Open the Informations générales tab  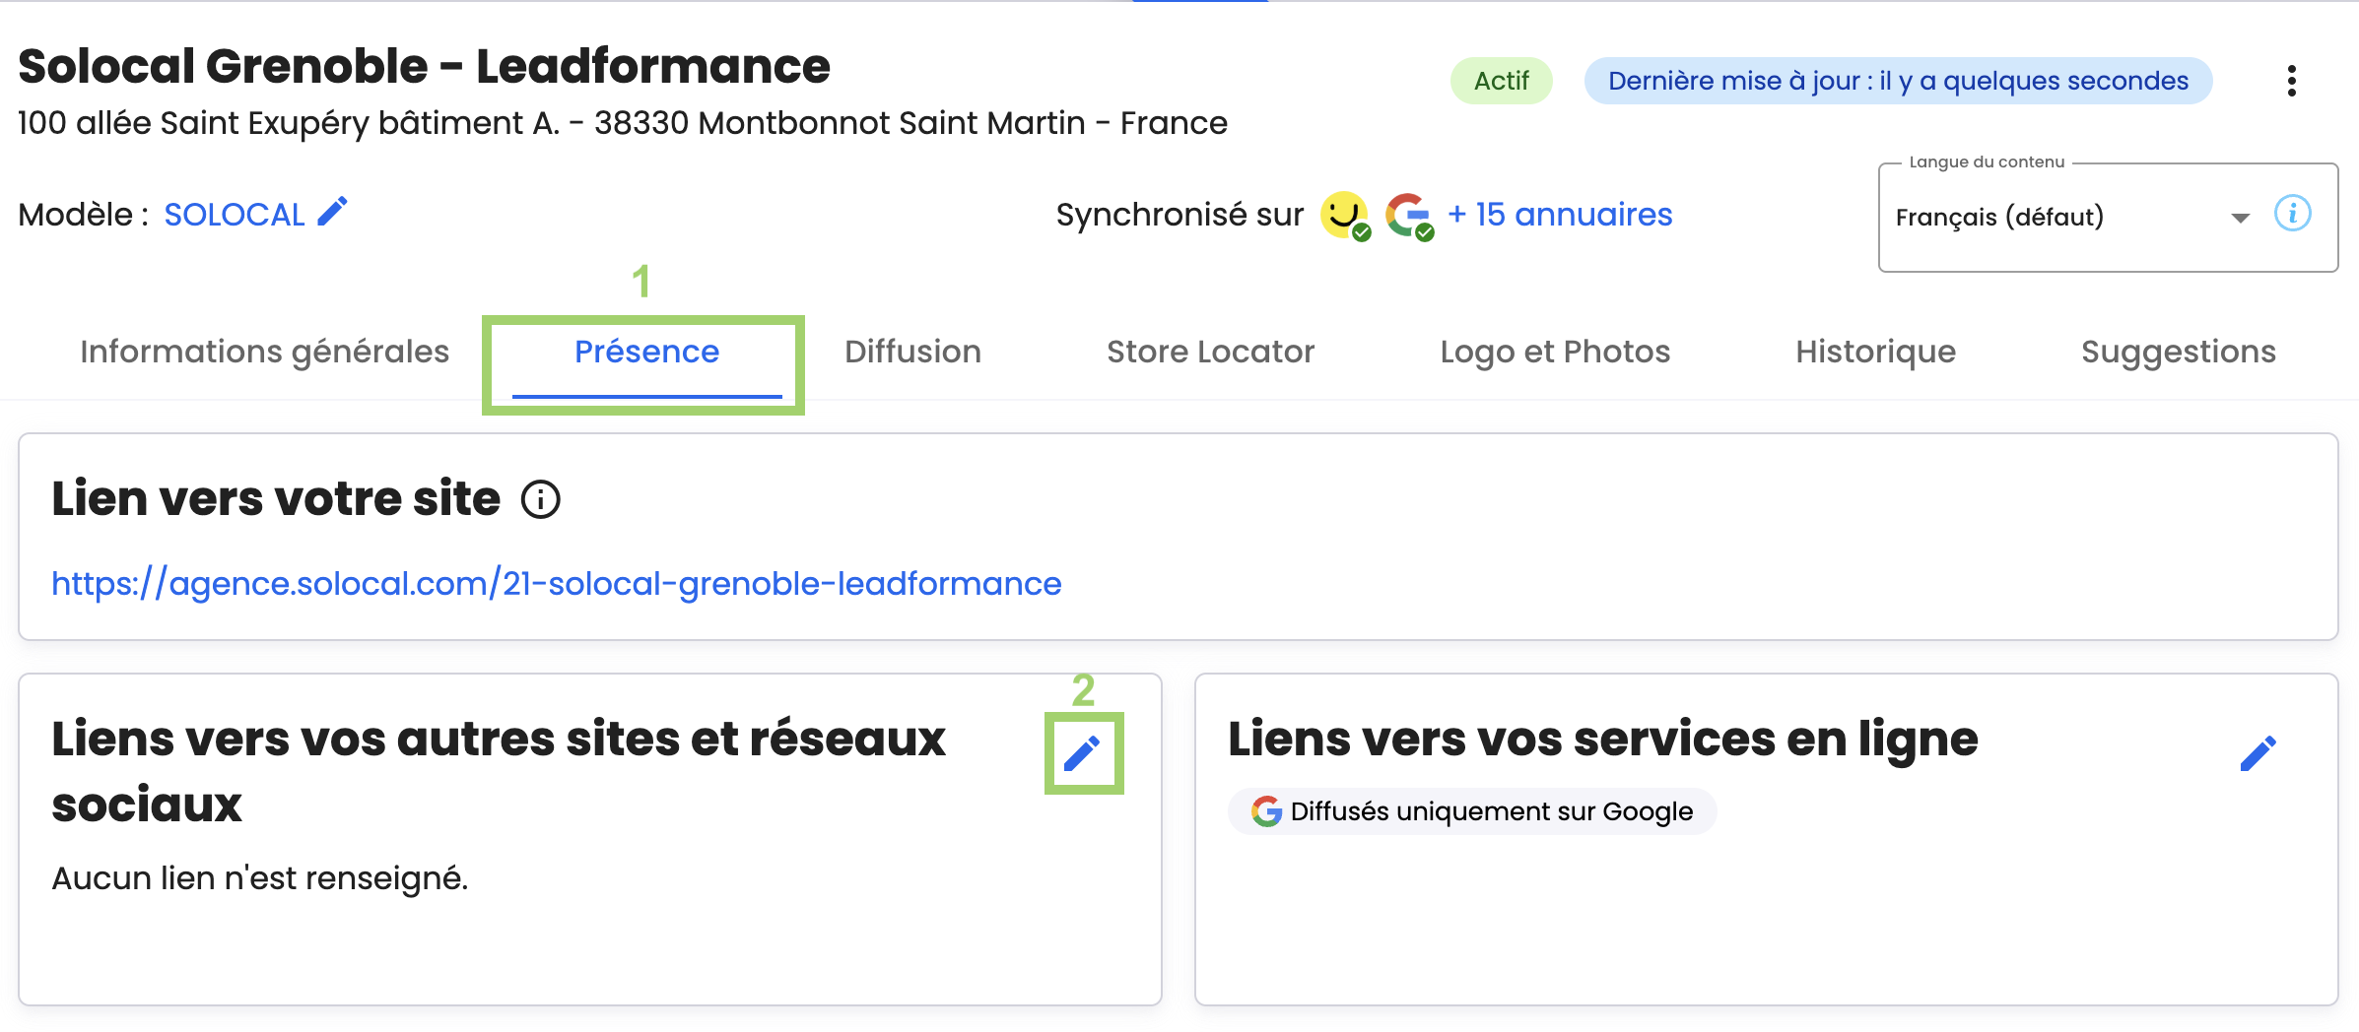264,352
